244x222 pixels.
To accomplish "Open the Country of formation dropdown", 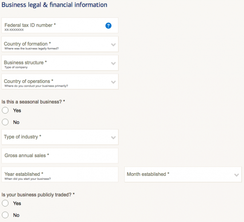I will (x=60, y=44).
